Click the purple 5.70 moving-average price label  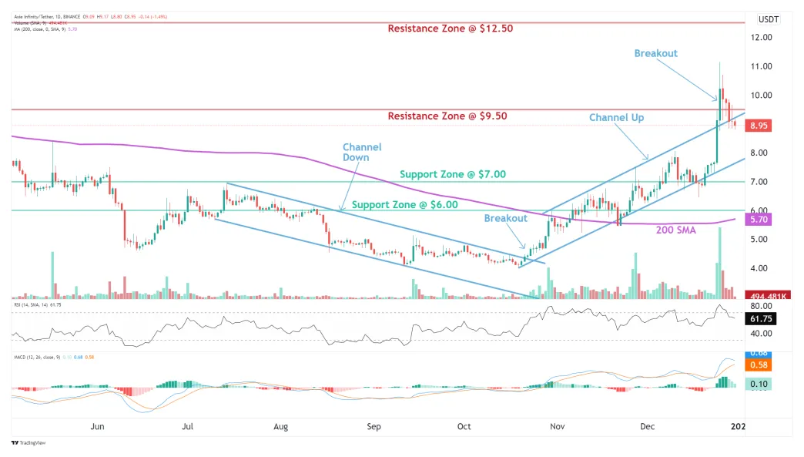(759, 219)
